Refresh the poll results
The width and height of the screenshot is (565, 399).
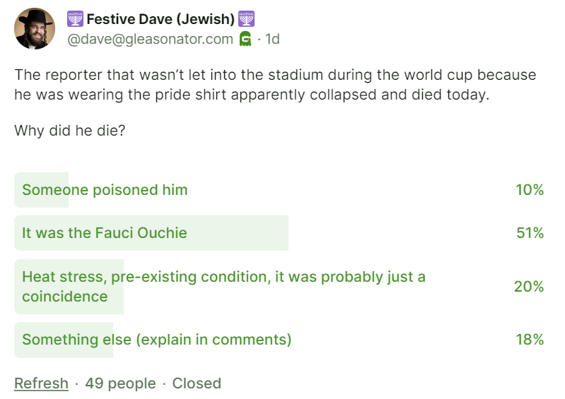[x=41, y=383]
